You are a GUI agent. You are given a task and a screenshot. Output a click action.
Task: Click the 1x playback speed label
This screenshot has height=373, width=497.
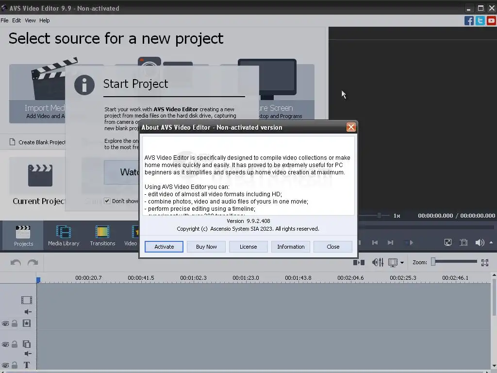coord(397,216)
